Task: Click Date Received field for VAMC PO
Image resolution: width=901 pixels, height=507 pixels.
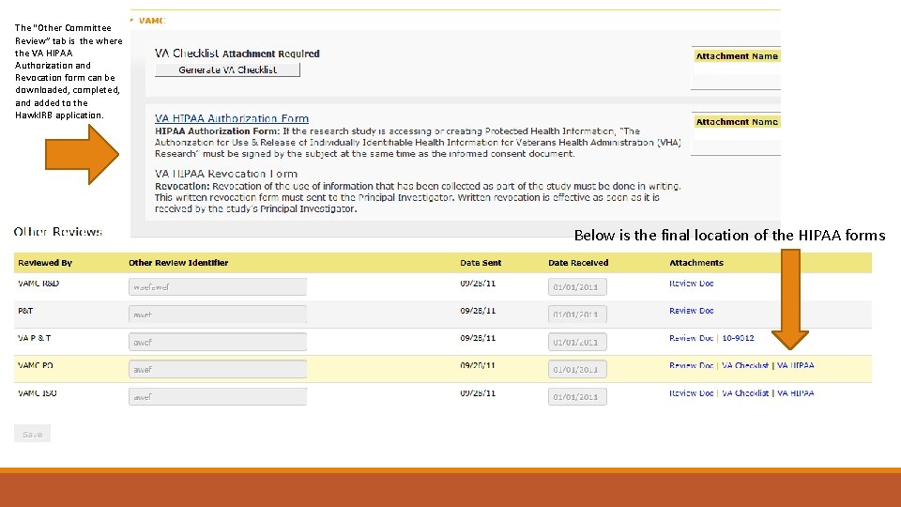Action: tap(577, 369)
